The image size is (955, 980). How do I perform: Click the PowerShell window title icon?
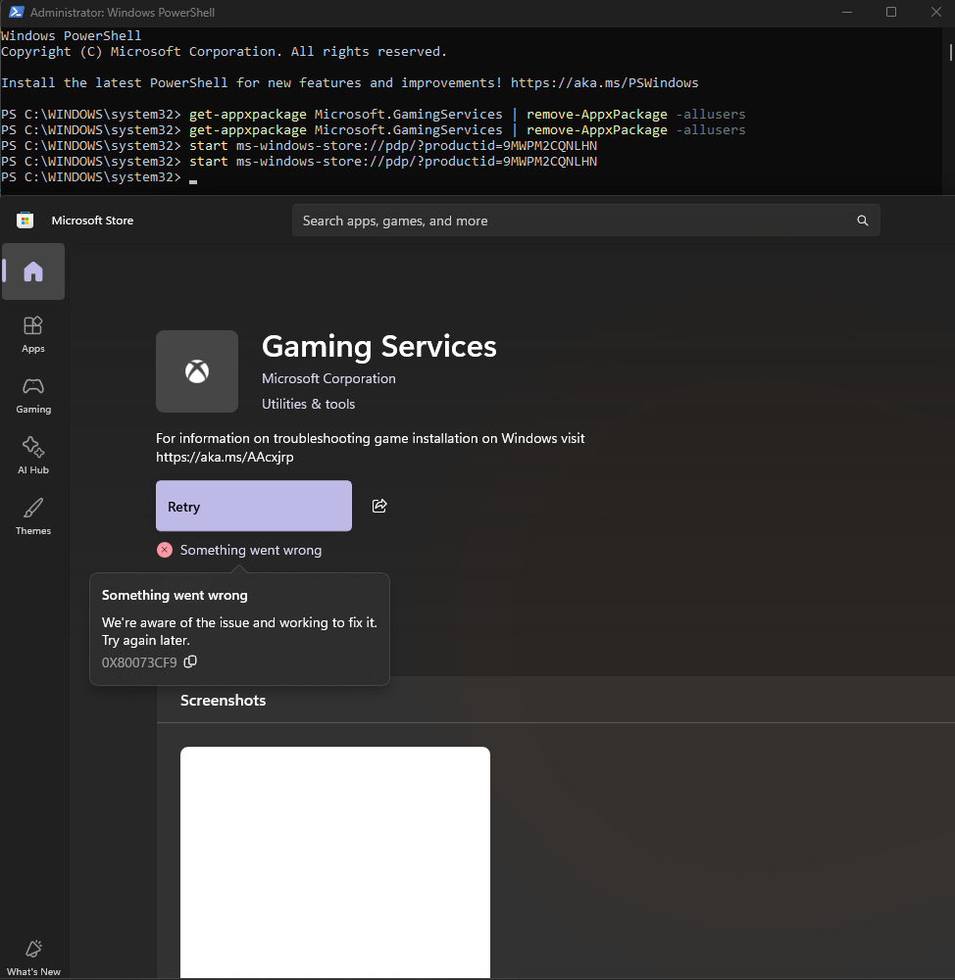17,12
